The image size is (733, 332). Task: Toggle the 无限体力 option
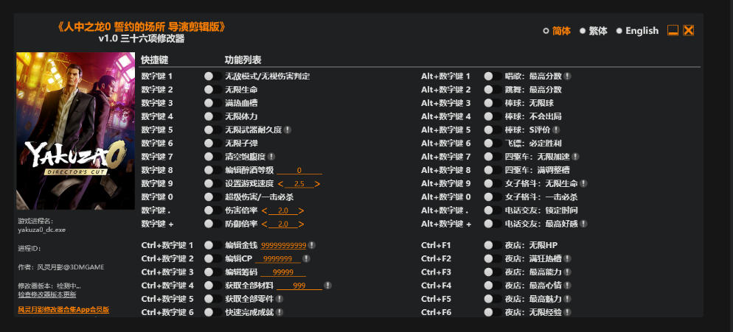[x=212, y=116]
